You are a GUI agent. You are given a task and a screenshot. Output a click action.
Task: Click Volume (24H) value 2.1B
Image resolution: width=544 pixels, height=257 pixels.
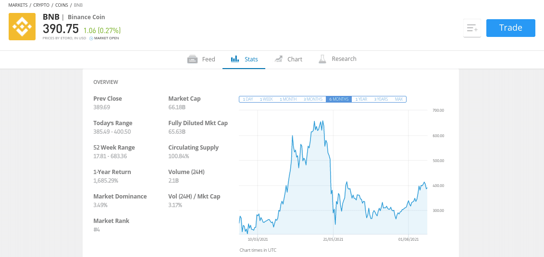coord(173,180)
